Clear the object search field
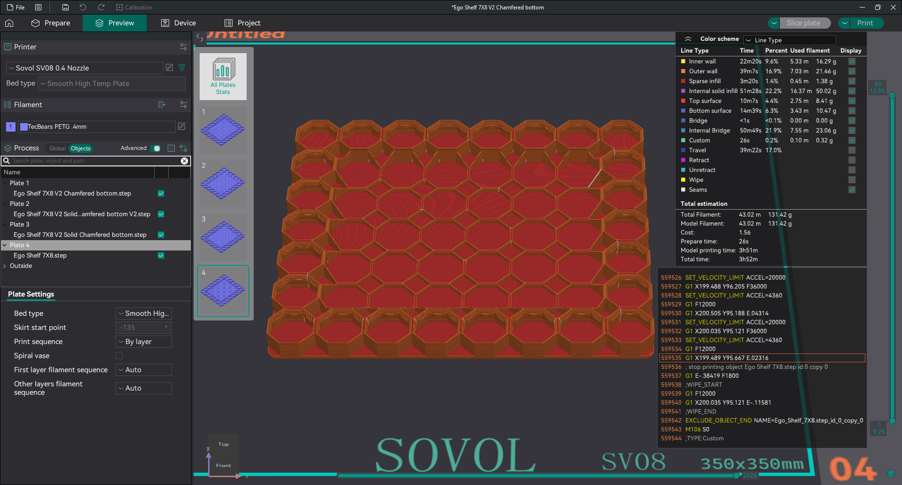Viewport: 902px width, 485px height. tap(185, 161)
